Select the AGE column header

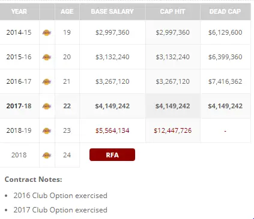point(67,11)
